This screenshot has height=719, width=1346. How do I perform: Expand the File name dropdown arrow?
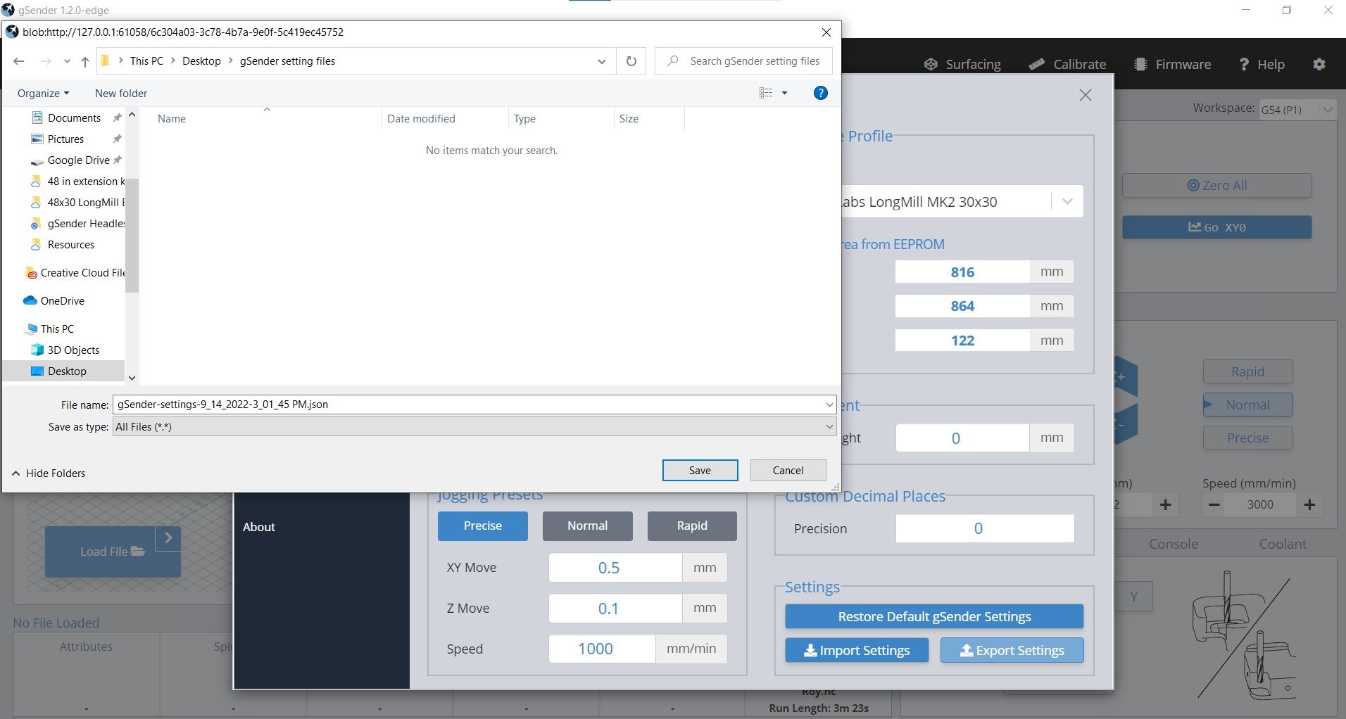[829, 405]
